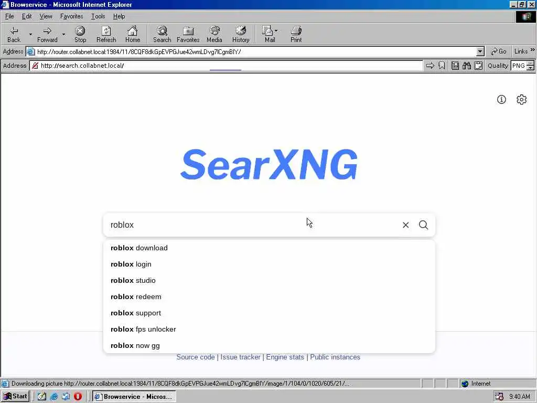Image resolution: width=537 pixels, height=403 pixels.
Task: Select the 'roblox studio' suggestion
Action: pos(269,280)
